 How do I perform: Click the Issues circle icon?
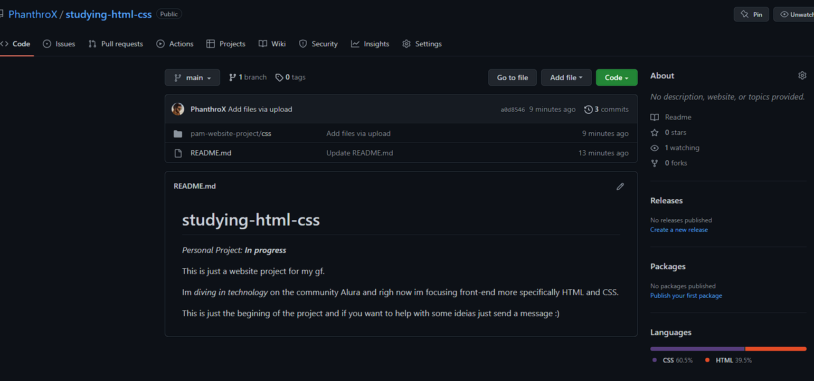click(47, 44)
